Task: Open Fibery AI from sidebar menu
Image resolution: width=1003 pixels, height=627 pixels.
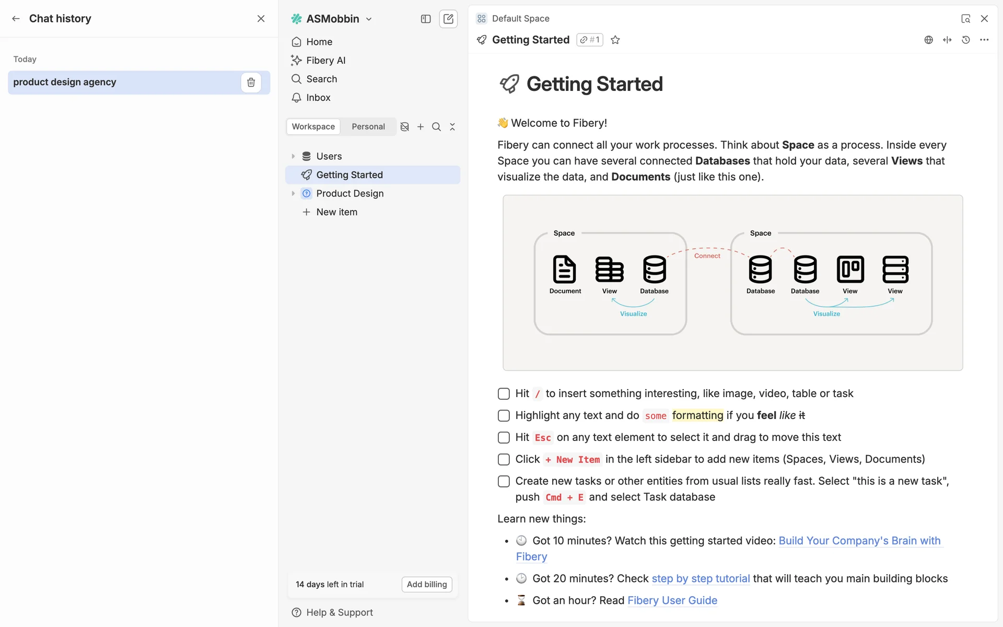Action: (x=325, y=60)
